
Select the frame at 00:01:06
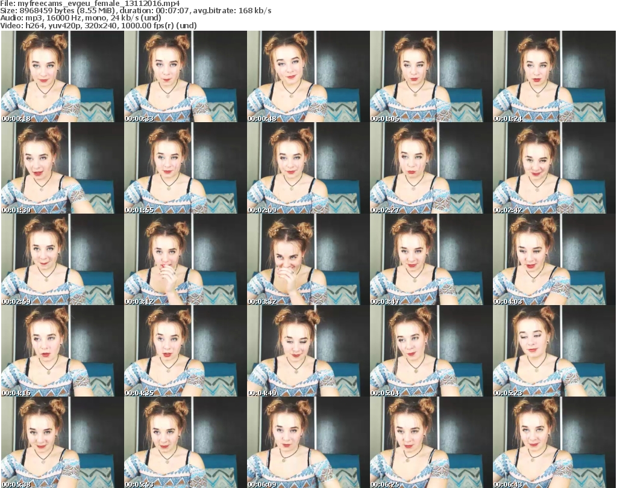(431, 76)
